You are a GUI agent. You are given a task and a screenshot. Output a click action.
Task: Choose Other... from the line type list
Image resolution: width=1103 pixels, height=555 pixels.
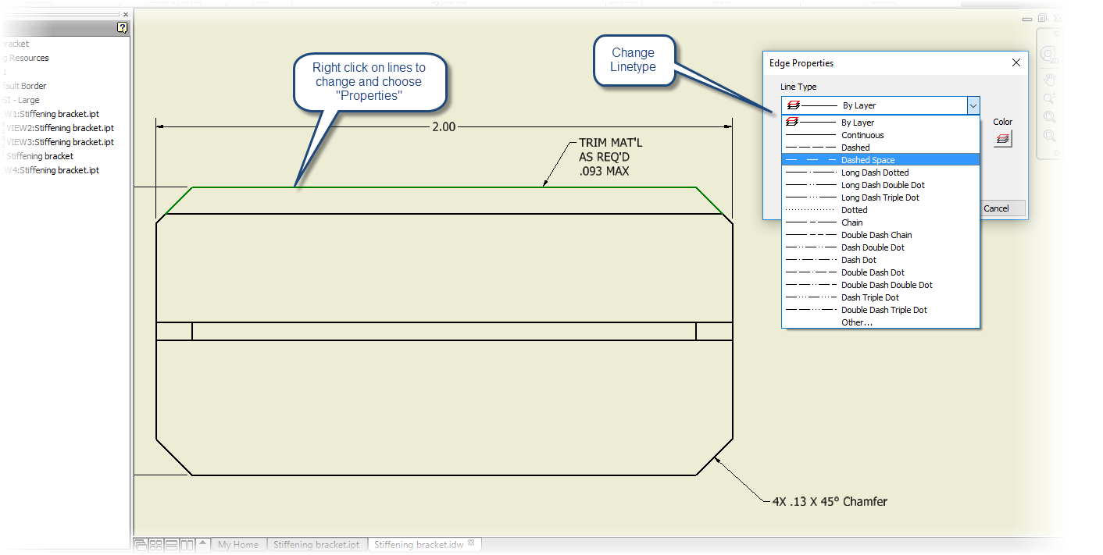click(856, 322)
